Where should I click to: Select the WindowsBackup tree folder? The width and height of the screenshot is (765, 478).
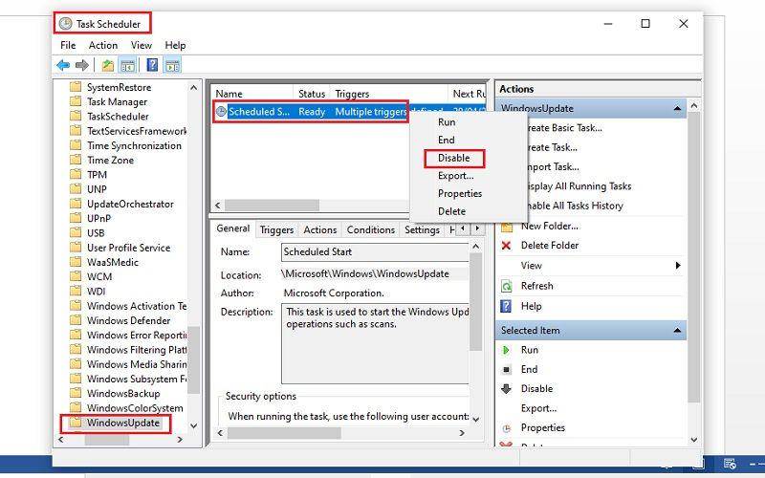(123, 394)
